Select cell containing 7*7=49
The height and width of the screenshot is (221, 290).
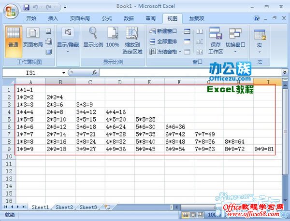click(x=209, y=134)
